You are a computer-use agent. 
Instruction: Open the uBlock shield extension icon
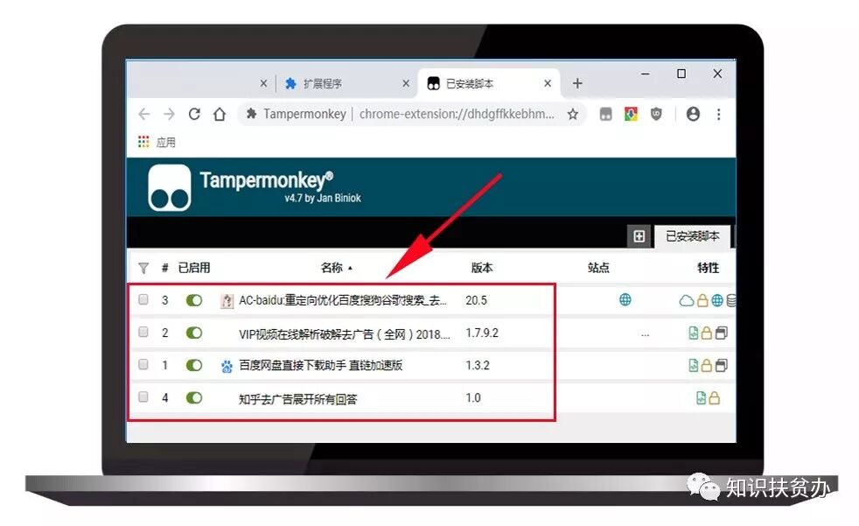coord(656,114)
